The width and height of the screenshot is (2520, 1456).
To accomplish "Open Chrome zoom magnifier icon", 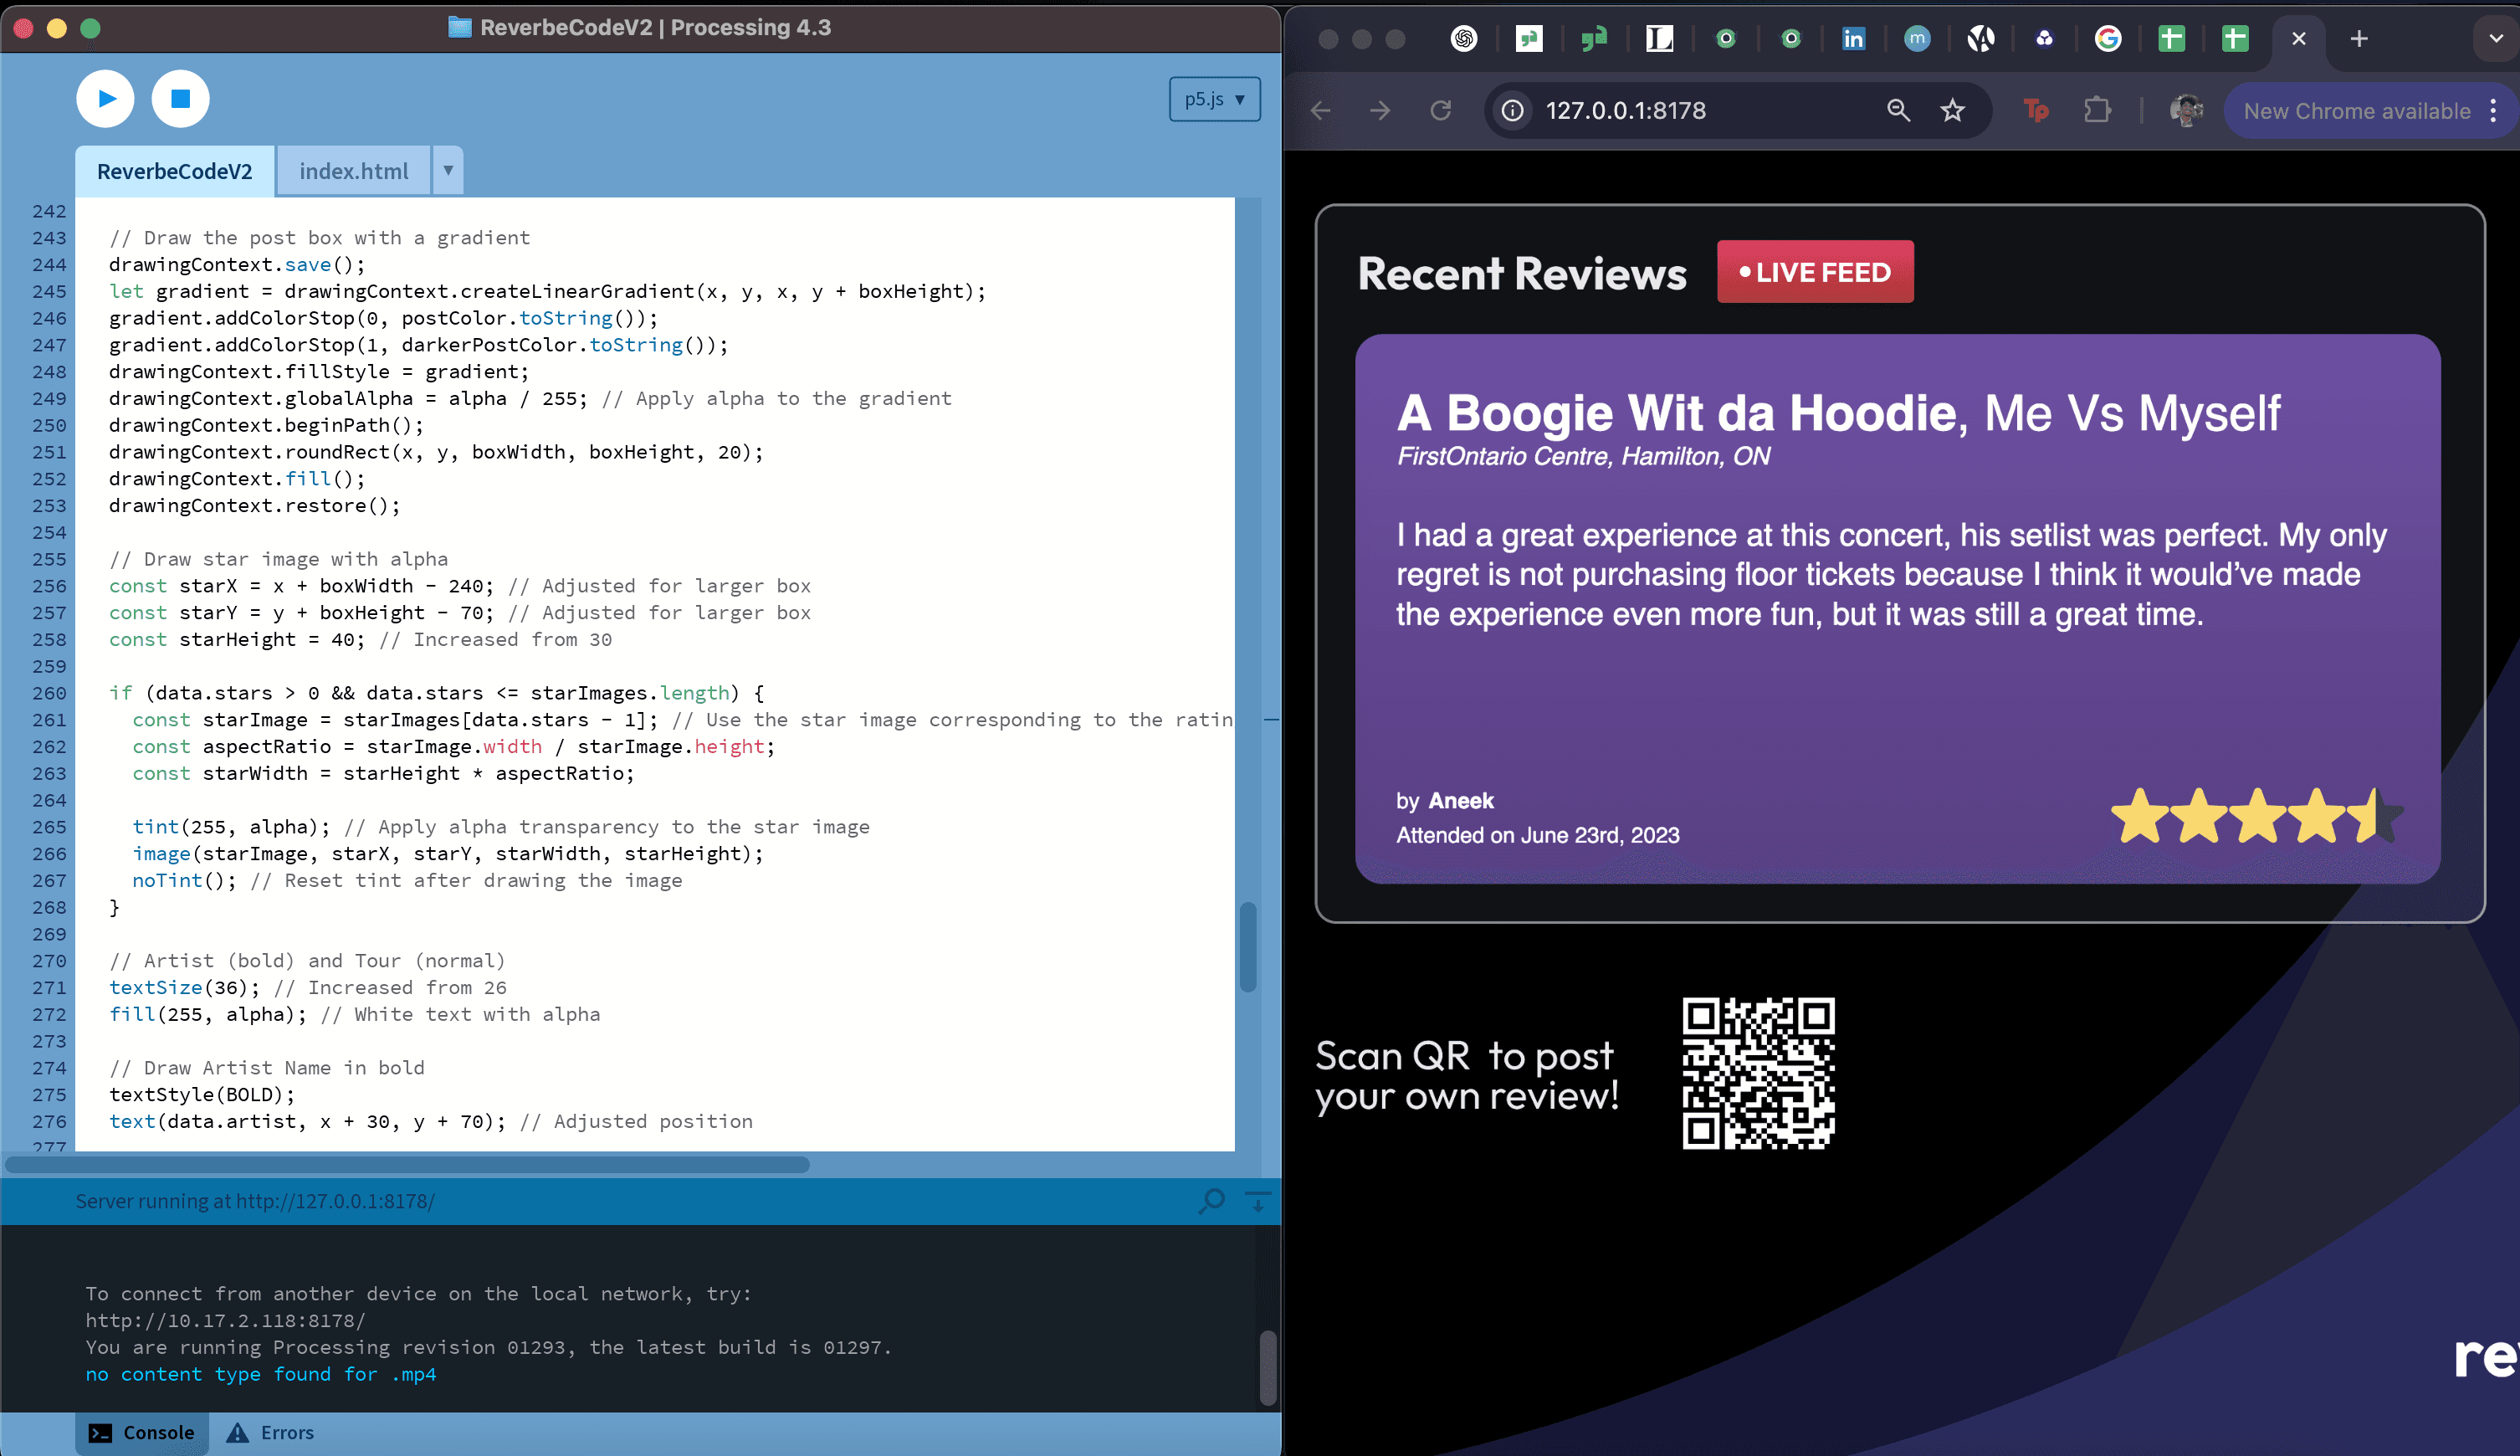I will [x=1898, y=110].
